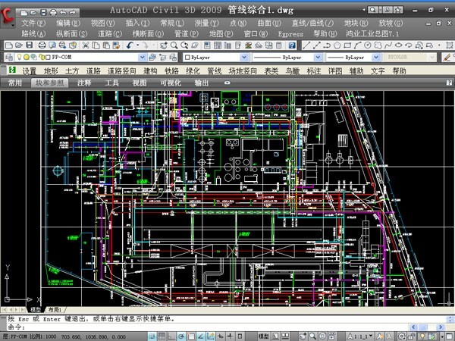Click the Make Object's Layer Current icon
Image resolution: width=455 pixels, height=341 pixels.
click(152, 57)
